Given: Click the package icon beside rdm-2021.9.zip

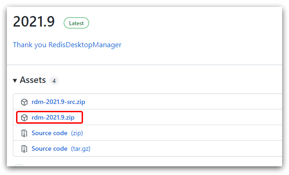Looking at the screenshot, I should pos(24,118).
